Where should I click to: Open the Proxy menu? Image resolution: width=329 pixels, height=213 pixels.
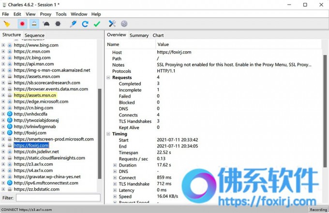coord(45,14)
